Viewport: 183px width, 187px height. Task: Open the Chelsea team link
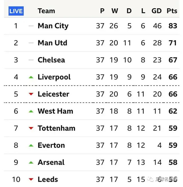[x=51, y=60]
